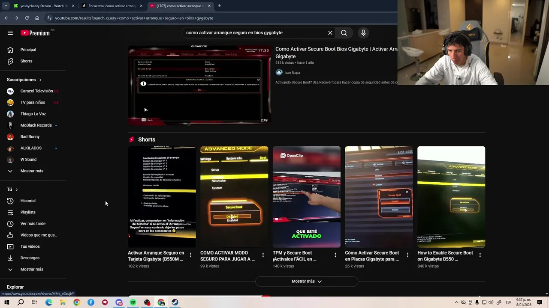This screenshot has height=308, width=549.
Task: Close the yosoychanty Stream tab
Action: pyautogui.click(x=73, y=6)
